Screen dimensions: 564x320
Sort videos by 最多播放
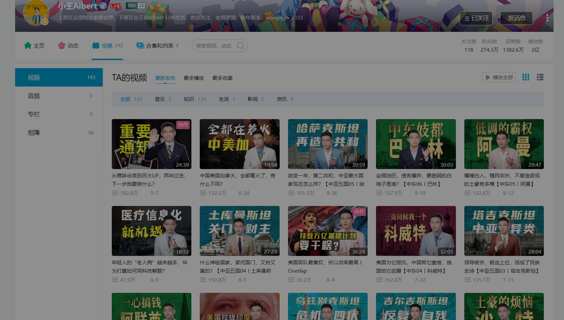click(194, 78)
